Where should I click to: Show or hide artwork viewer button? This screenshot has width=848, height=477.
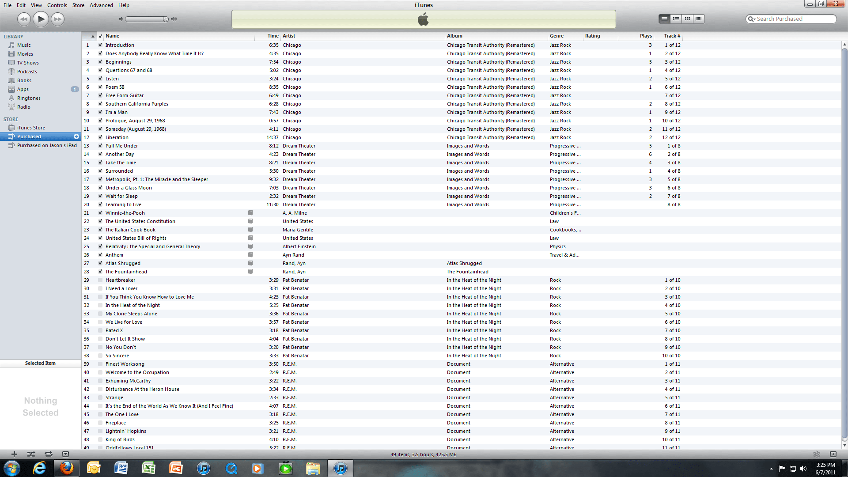pos(65,454)
